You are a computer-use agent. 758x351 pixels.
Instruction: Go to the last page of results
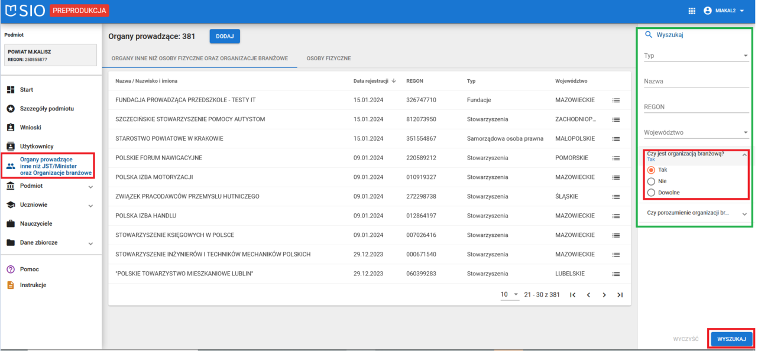620,295
